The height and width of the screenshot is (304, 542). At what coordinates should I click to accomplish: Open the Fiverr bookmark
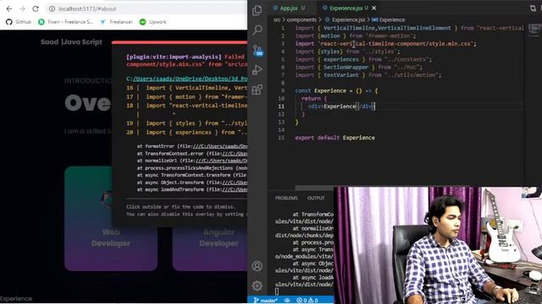[65, 22]
